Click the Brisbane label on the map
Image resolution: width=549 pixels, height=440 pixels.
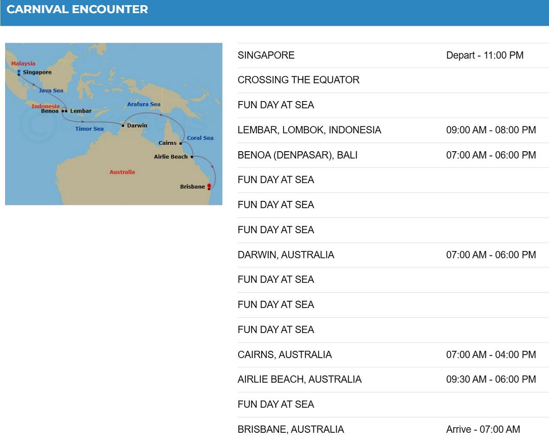[192, 187]
